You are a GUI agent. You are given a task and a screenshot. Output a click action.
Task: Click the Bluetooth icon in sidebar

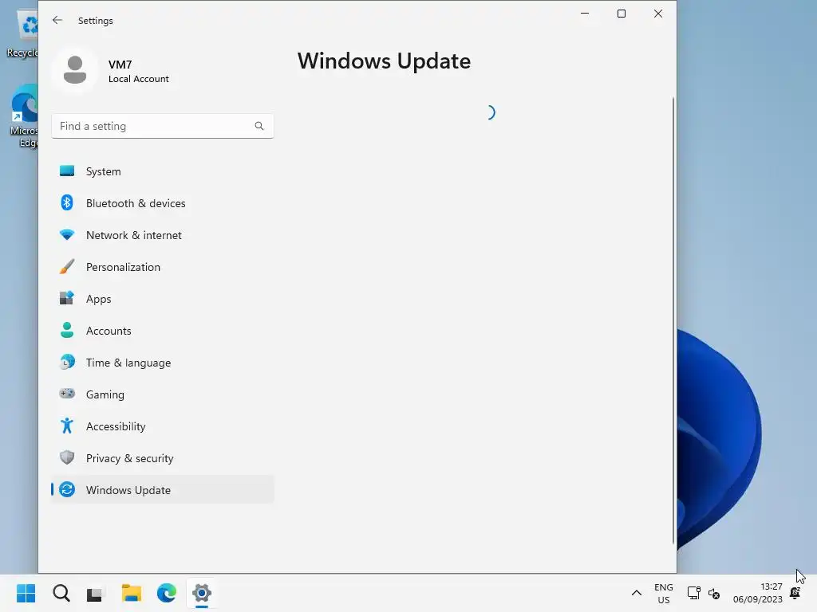tap(67, 202)
